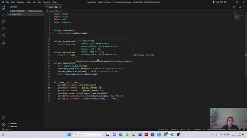Open editor More Actions ellipsis
The image size is (247, 138).
[244, 7]
